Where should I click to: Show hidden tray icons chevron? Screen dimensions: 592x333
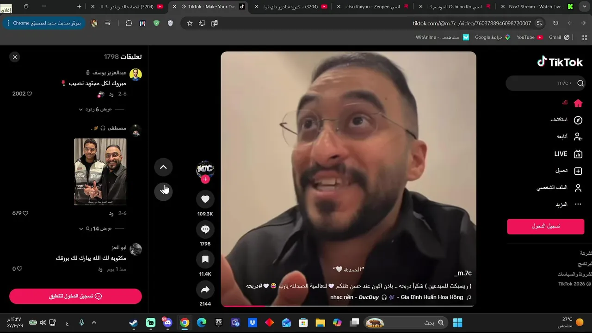click(94, 323)
